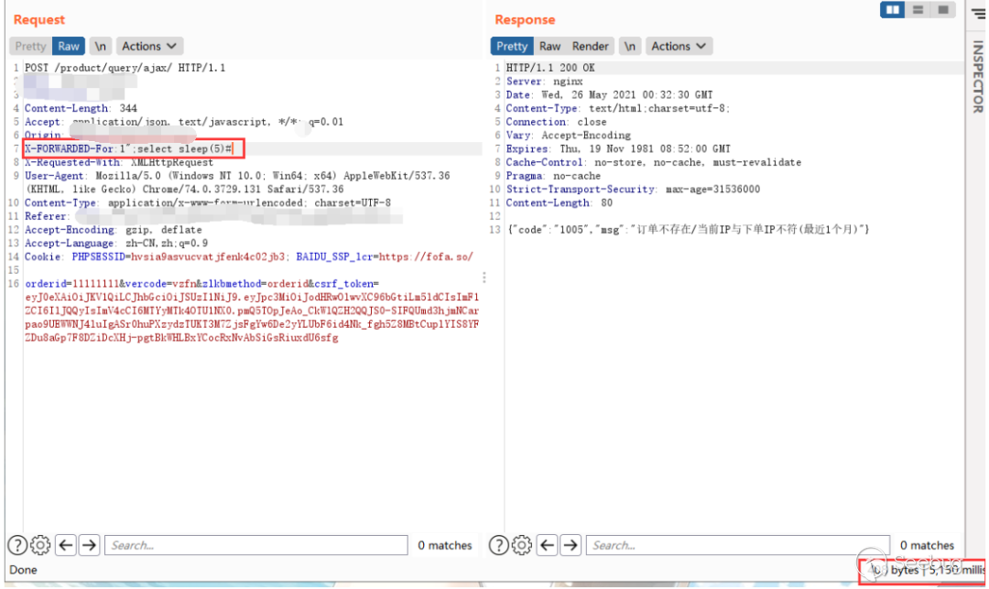This screenshot has width=989, height=589.
Task: Expand the Response Actions dropdown
Action: point(679,46)
